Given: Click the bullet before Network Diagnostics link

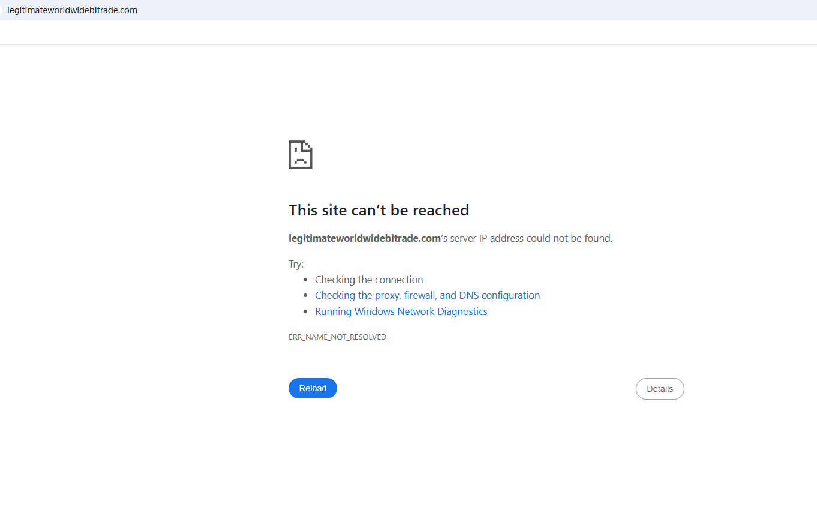Looking at the screenshot, I should [x=306, y=312].
